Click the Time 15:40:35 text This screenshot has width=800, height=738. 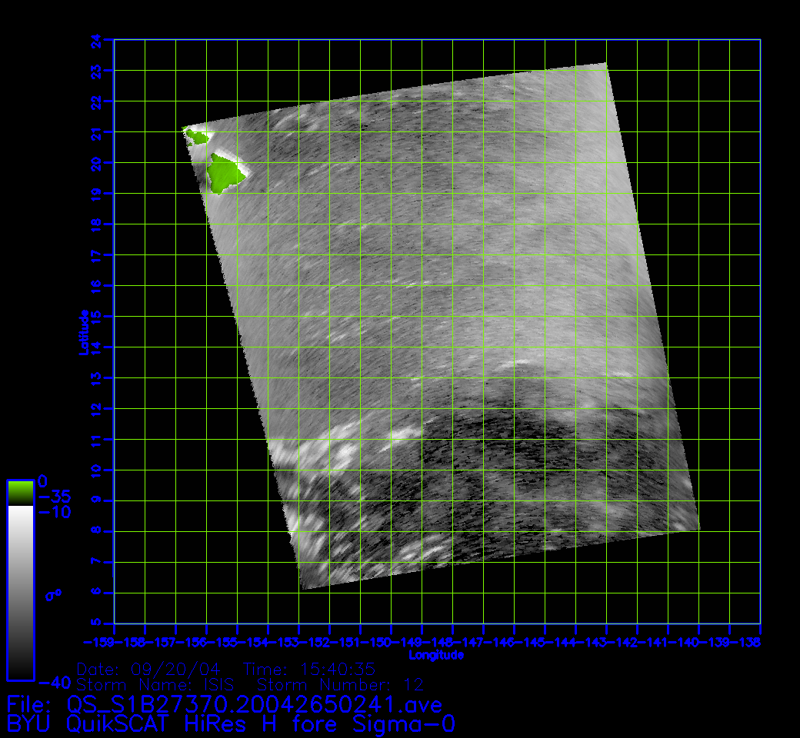click(308, 669)
